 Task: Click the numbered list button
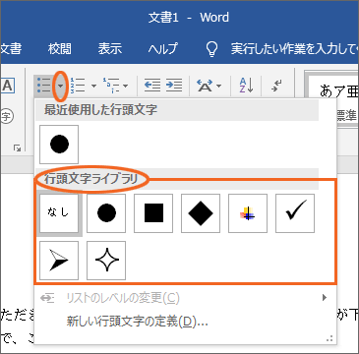78,86
